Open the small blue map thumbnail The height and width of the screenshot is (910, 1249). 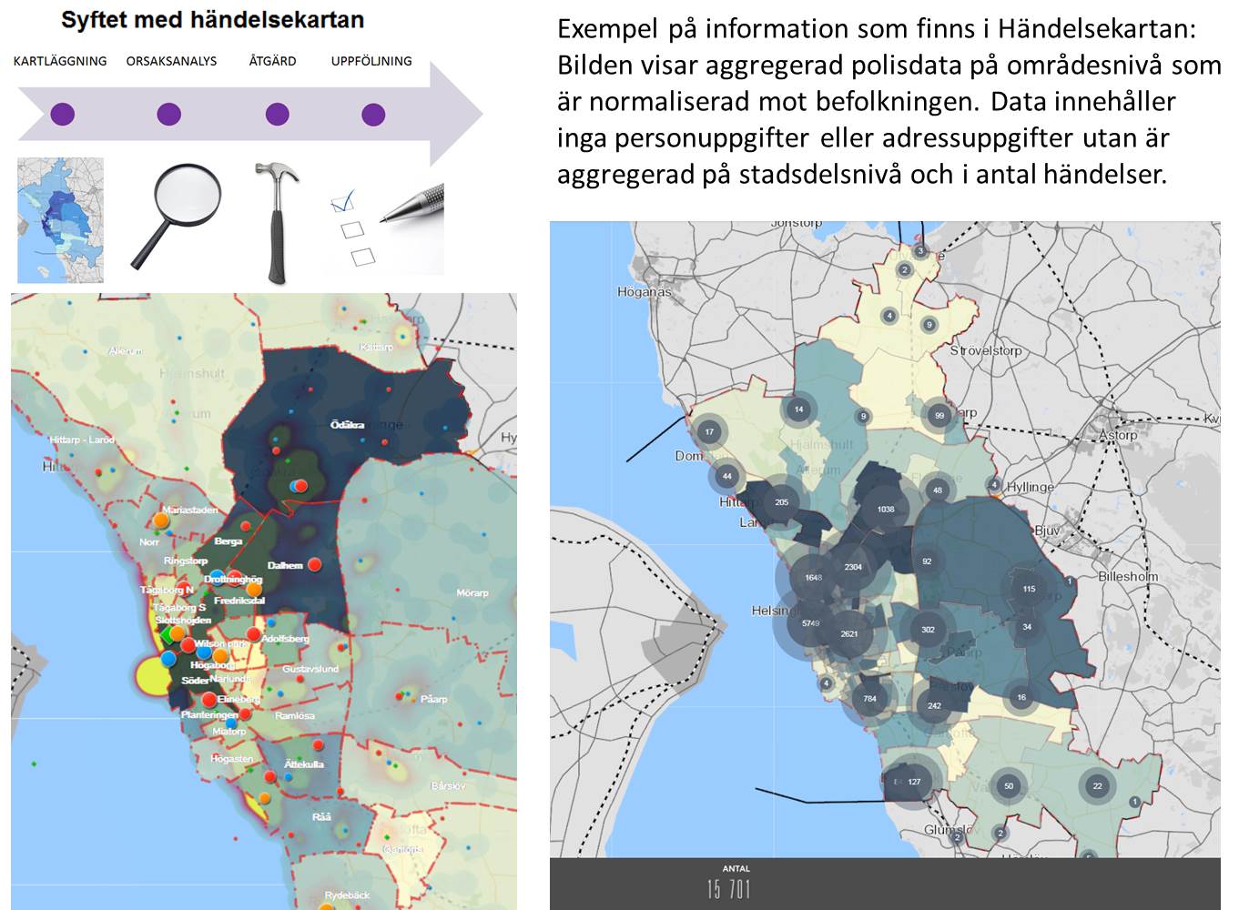61,220
